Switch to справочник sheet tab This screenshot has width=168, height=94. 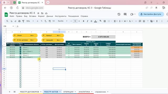point(101,92)
